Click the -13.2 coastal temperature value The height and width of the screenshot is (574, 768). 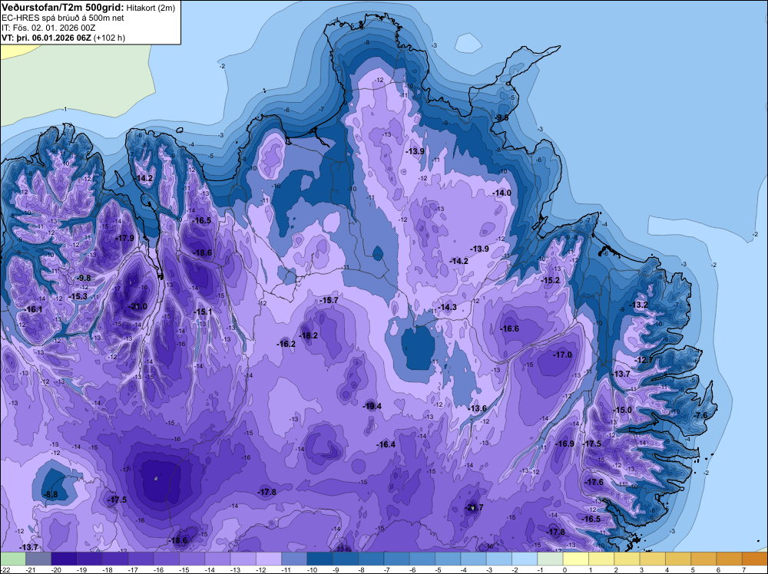click(x=638, y=305)
